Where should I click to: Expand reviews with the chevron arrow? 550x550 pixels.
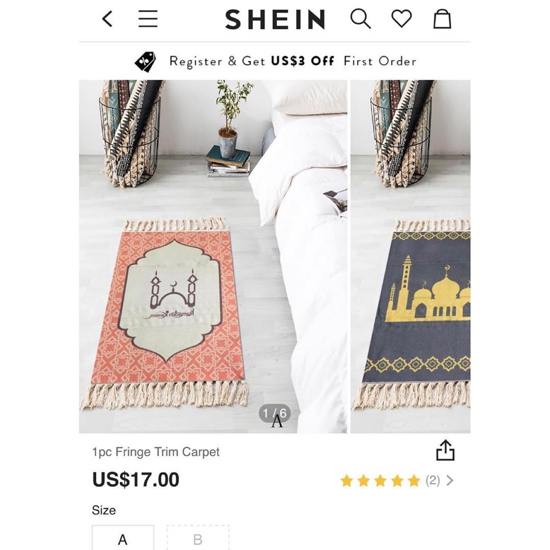click(x=450, y=481)
